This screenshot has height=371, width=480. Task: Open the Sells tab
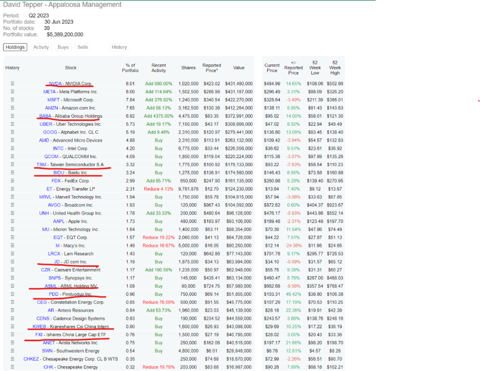(x=83, y=47)
